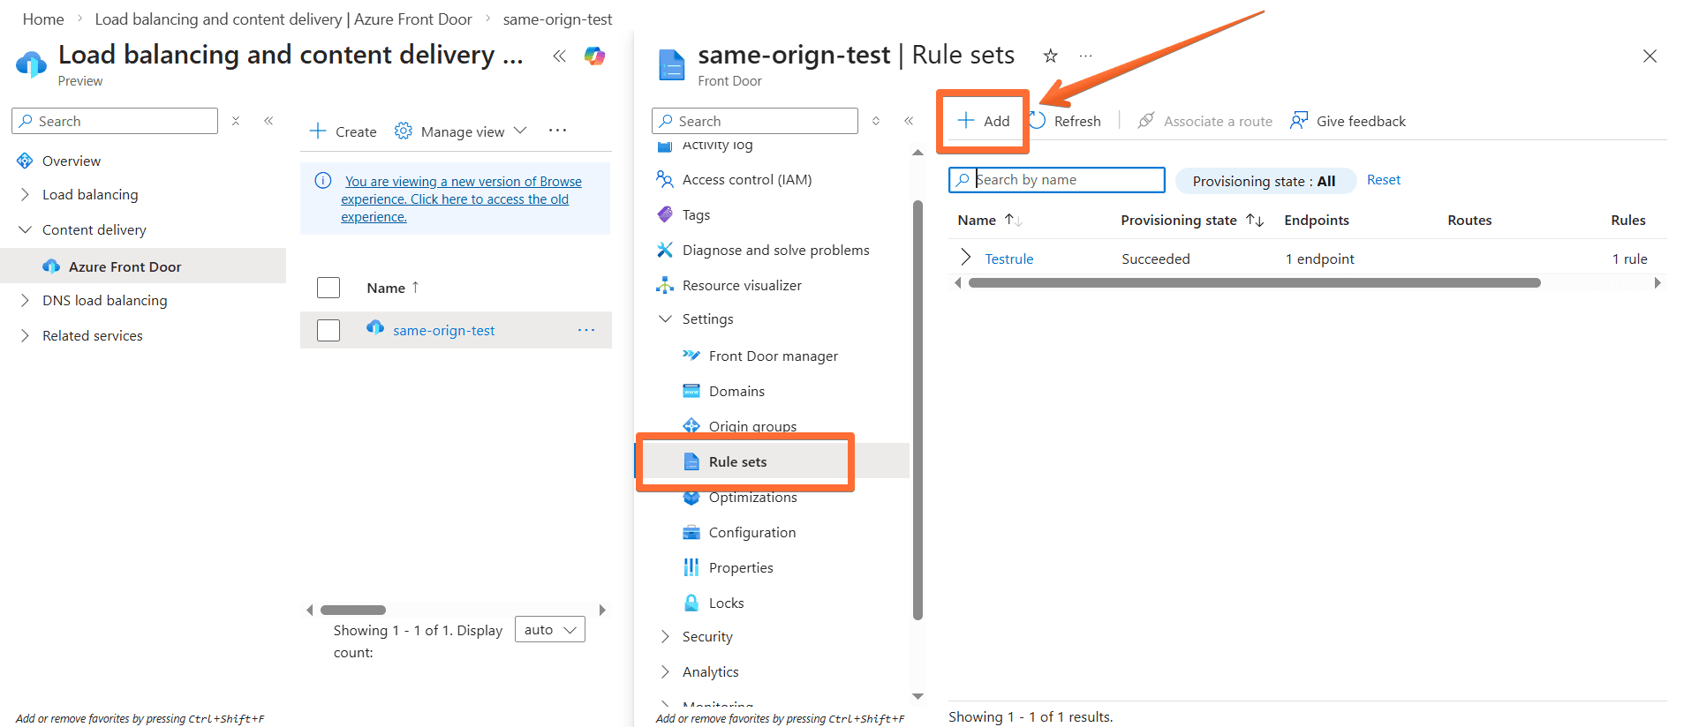Screen dimensions: 1684x727
Task: Focus the resource menu Search box
Action: (x=755, y=121)
